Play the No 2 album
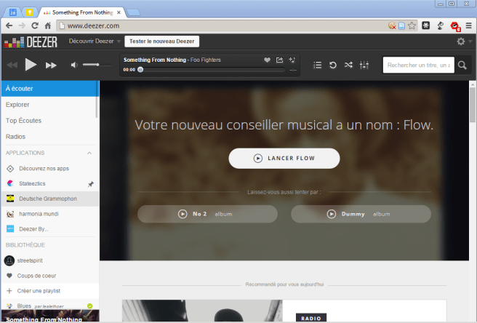The width and height of the screenshot is (477, 323). (207, 214)
